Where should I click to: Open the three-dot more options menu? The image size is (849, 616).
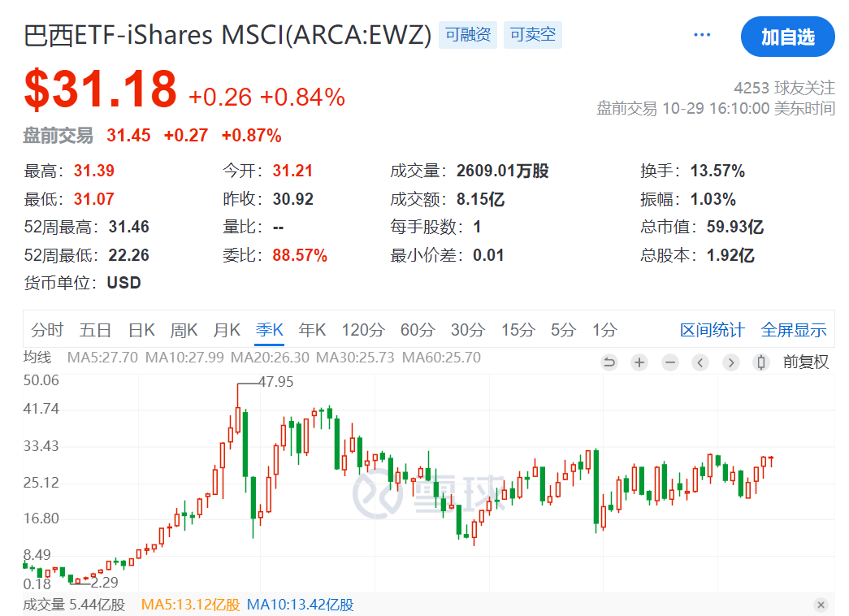(702, 35)
